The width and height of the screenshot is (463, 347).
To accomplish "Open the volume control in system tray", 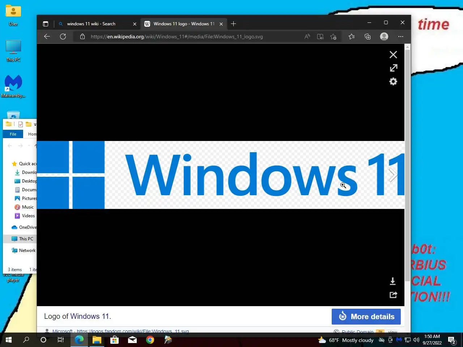I will (x=416, y=340).
